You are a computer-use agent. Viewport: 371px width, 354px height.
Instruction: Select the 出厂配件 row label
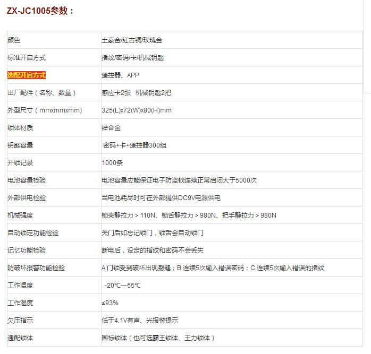point(41,93)
